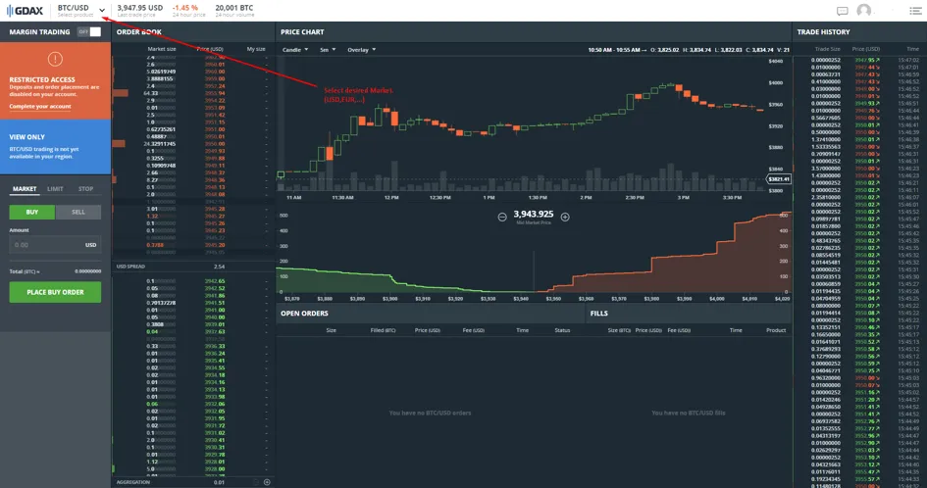Open the 5m interval dropdown
Image resolution: width=927 pixels, height=488 pixels.
(328, 50)
